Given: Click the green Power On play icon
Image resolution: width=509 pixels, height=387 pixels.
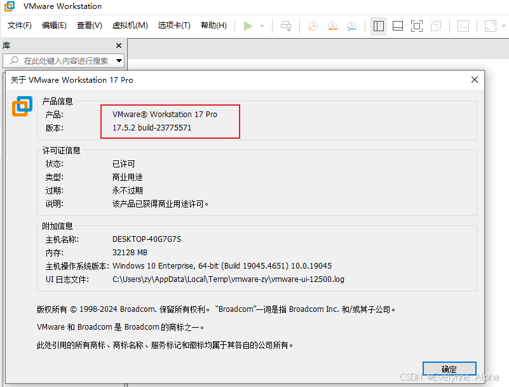Looking at the screenshot, I should coord(248,26).
